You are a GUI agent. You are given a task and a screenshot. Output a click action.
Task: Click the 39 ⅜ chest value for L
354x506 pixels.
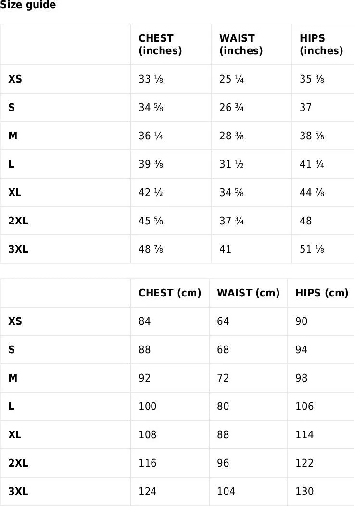(x=151, y=164)
